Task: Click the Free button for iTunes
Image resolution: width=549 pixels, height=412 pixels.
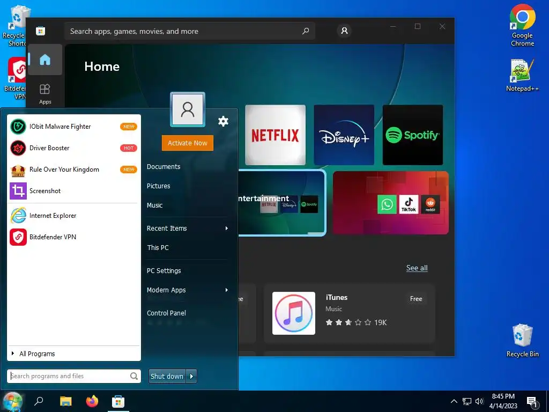Action: coord(416,299)
